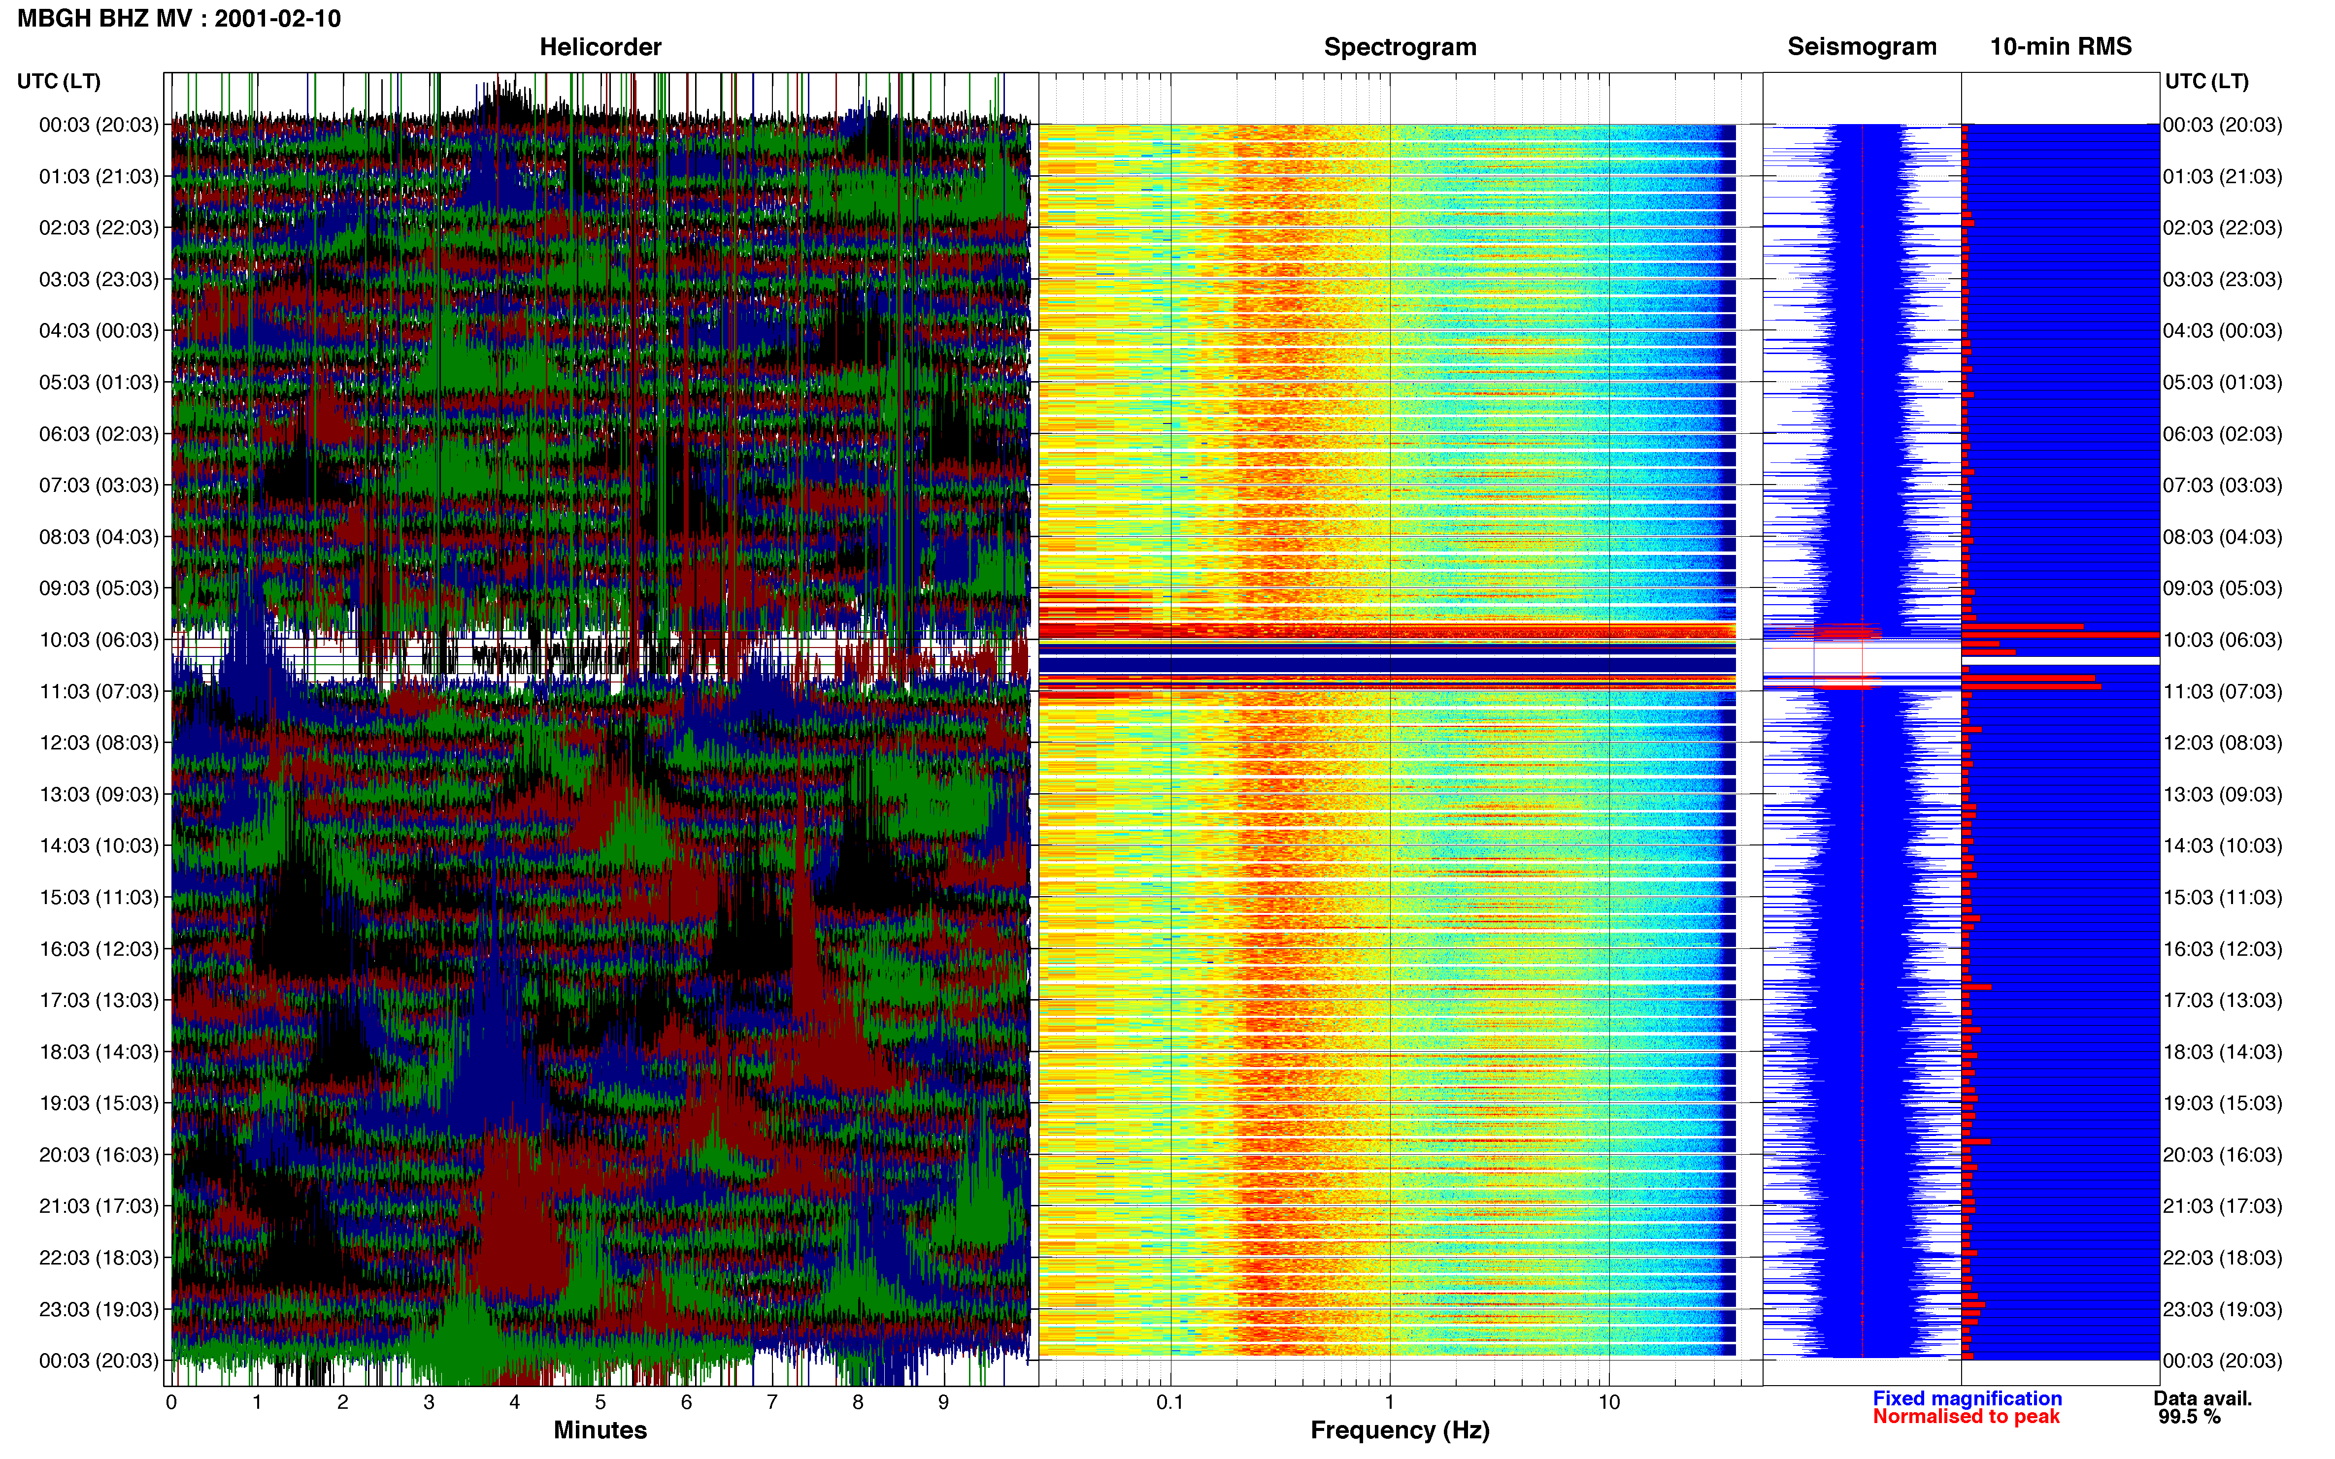Image resolution: width=2335 pixels, height=1459 pixels.
Task: Click the 'Seismogram' panel heading
Action: point(1861,47)
